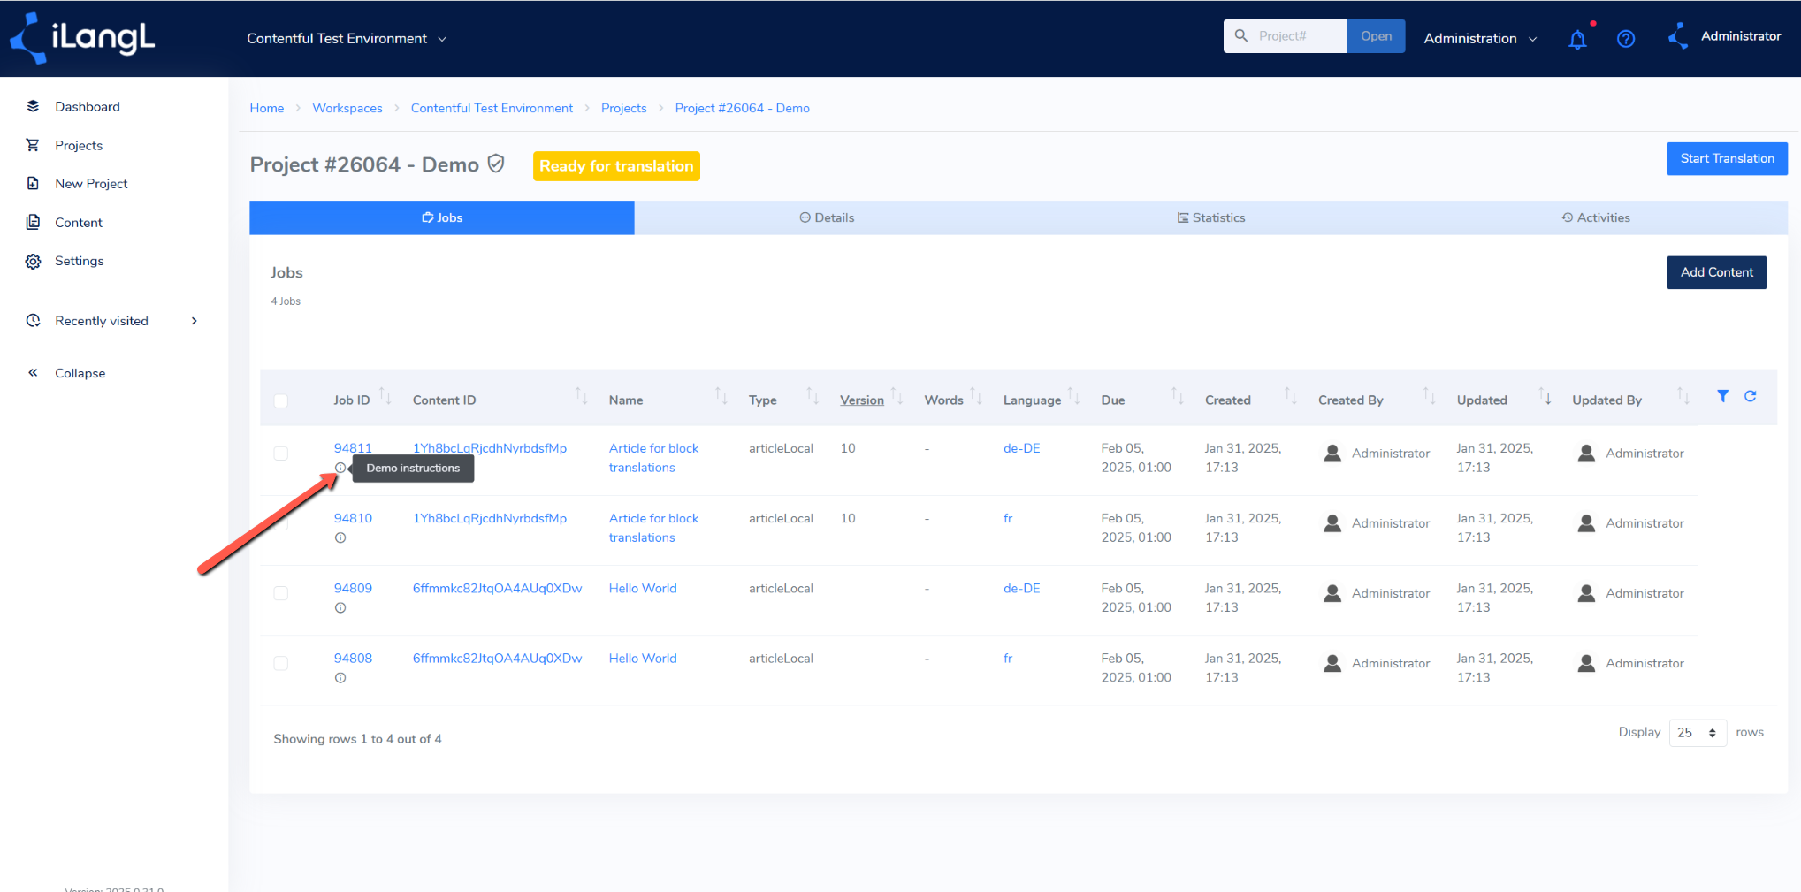Click the Administrator user avatar in the header
Screen dimensions: 1801x892
pos(1677,36)
